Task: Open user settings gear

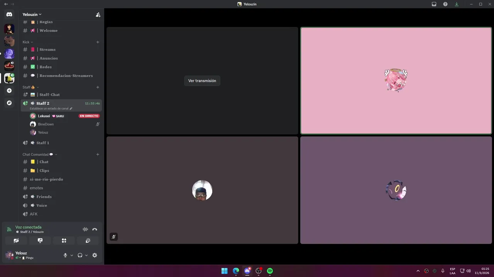Action: [95, 255]
